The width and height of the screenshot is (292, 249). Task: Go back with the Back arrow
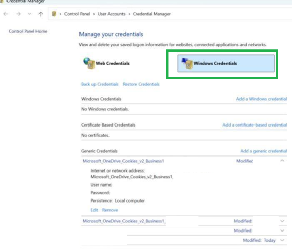pyautogui.click(x=6, y=14)
